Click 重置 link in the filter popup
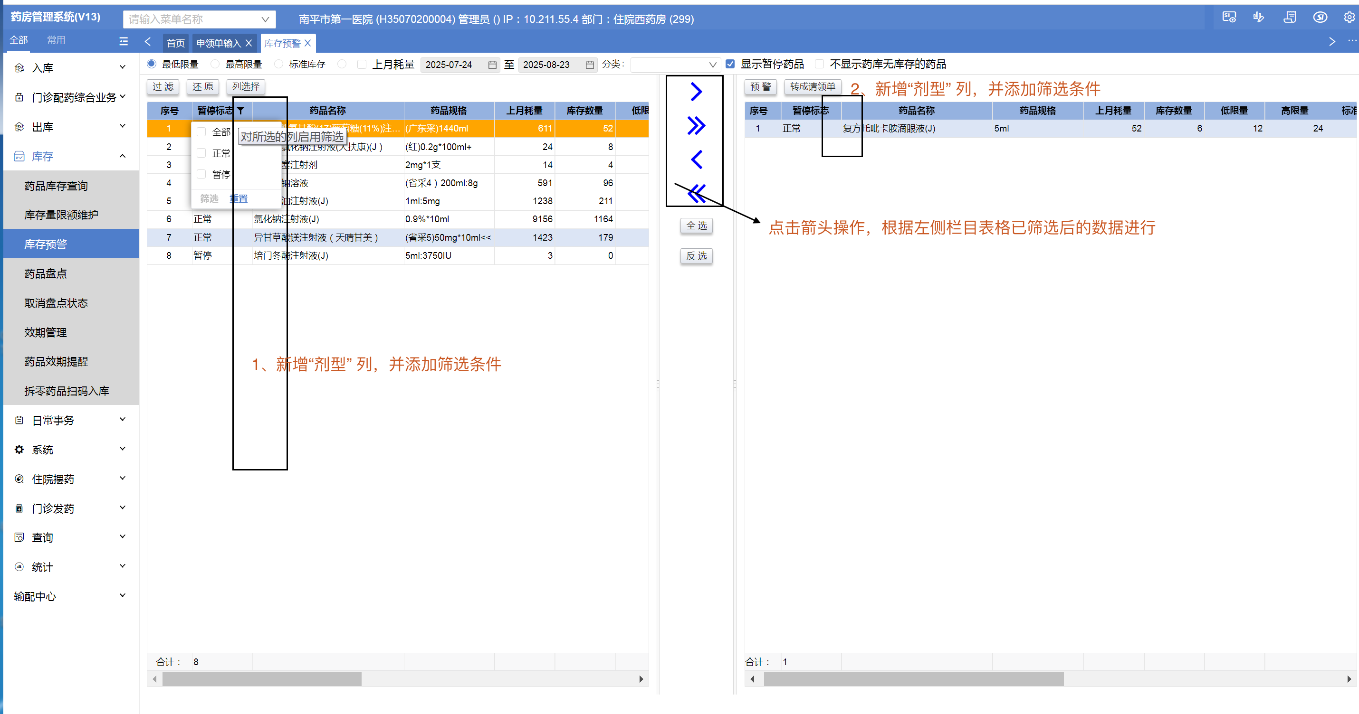Screen dimensions: 1359x714 point(239,198)
